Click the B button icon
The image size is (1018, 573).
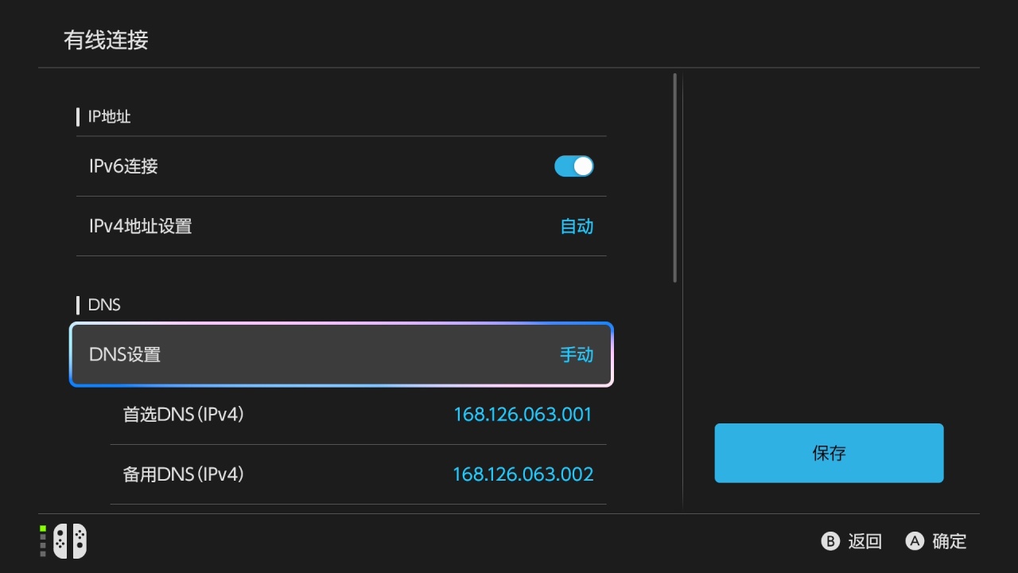[x=830, y=542]
